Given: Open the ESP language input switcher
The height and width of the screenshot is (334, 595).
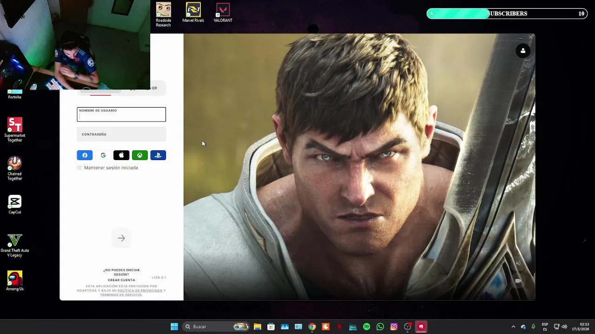Looking at the screenshot, I should [x=545, y=327].
